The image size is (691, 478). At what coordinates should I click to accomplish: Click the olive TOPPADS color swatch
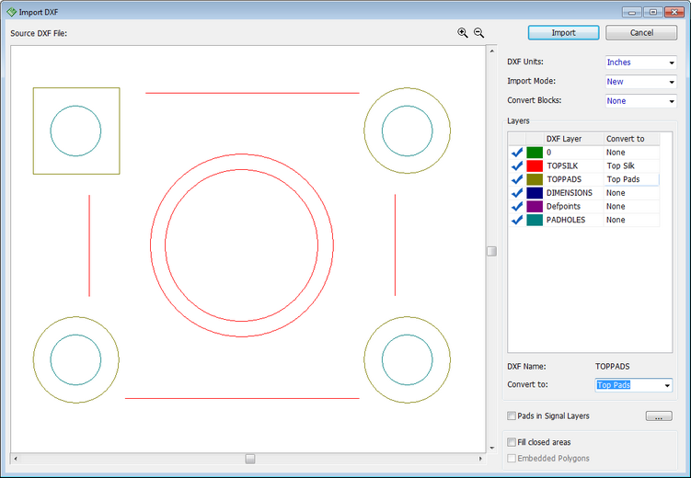coord(535,179)
